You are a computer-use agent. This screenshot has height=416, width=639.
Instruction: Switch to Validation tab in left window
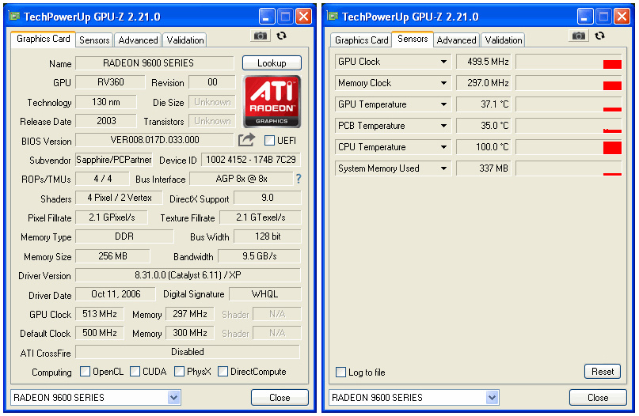185,40
